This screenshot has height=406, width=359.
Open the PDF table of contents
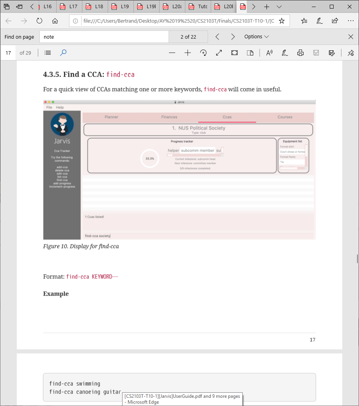coord(48,53)
